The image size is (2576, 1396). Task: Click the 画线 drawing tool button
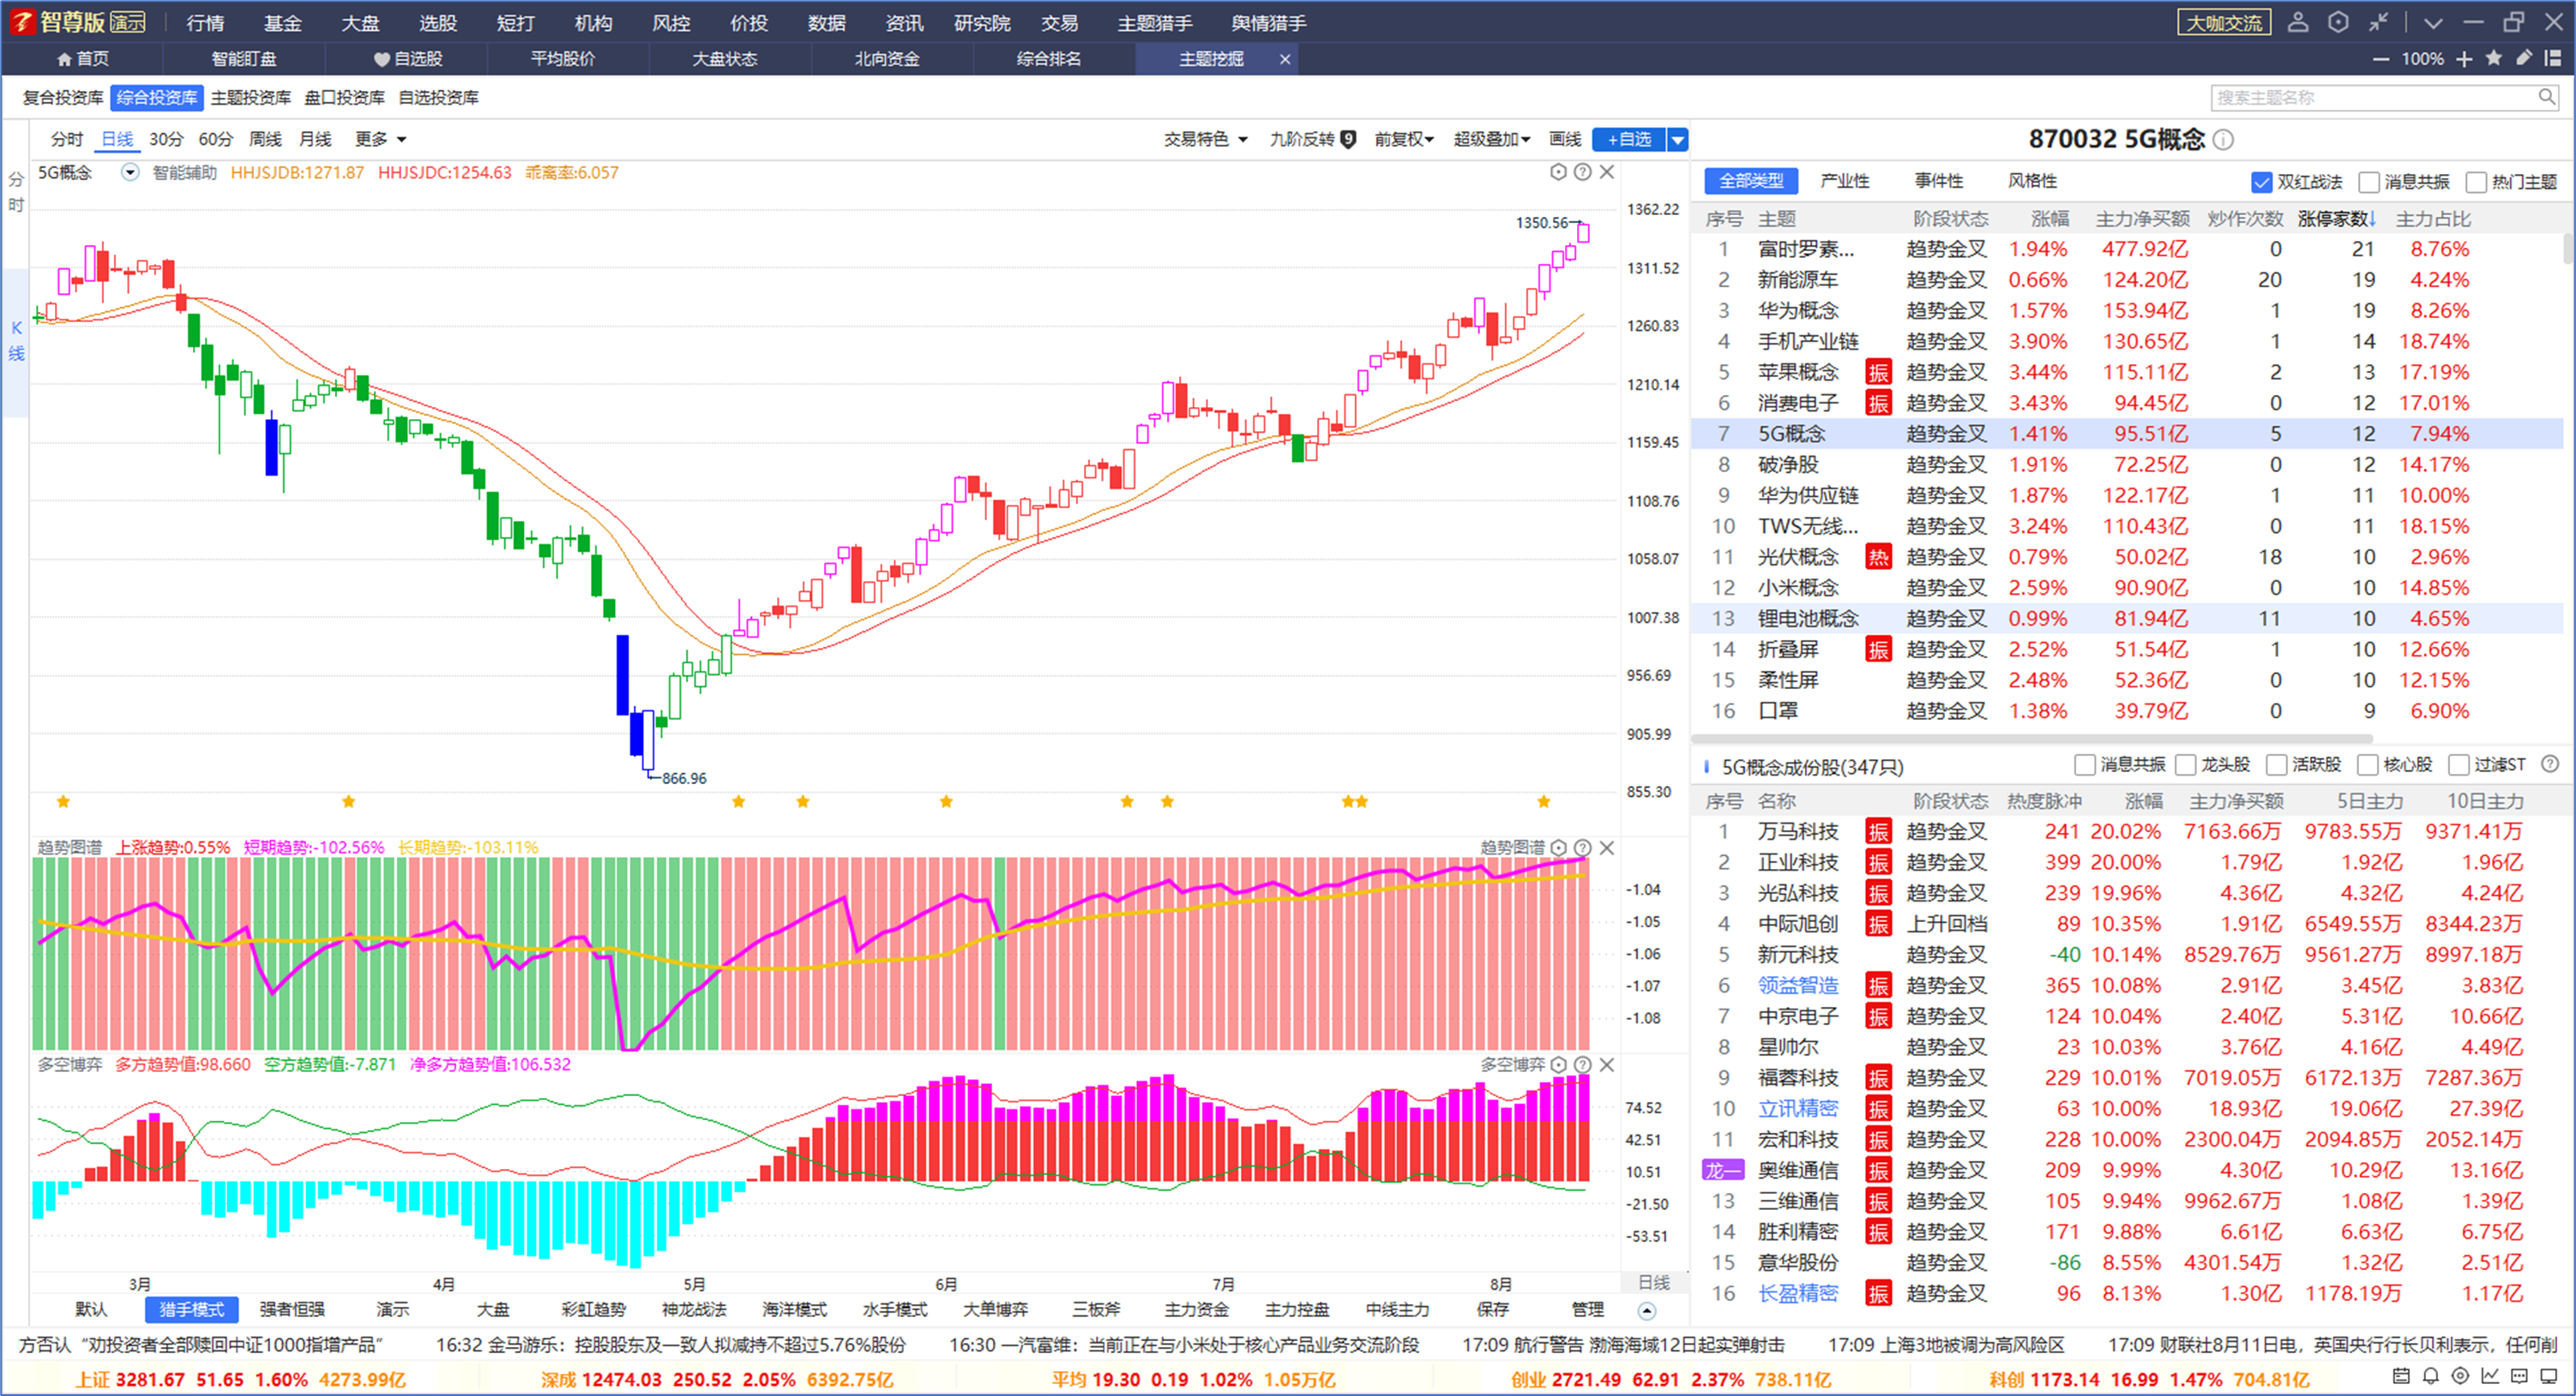coord(1565,140)
